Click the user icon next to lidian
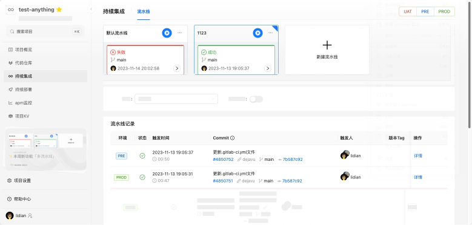The image size is (472, 225). (x=30, y=216)
